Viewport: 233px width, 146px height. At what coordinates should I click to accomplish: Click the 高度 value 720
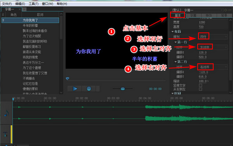click(201, 27)
